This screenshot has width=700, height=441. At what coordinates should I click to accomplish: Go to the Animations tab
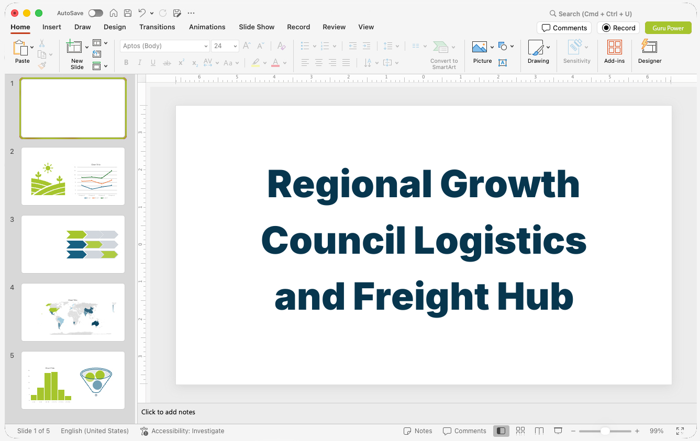207,27
